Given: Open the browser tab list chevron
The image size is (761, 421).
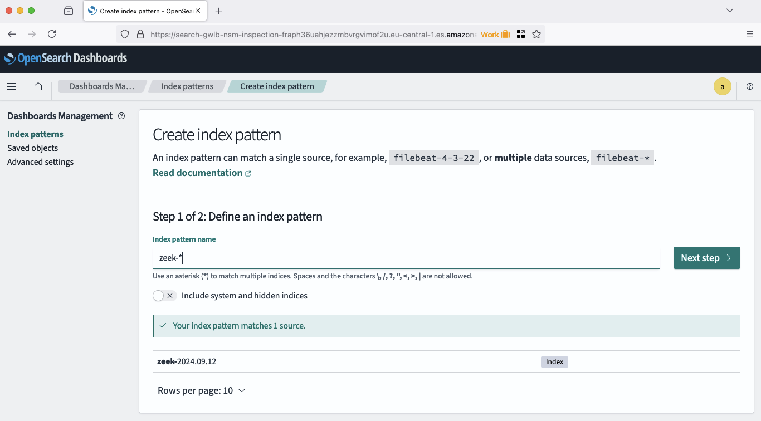Looking at the screenshot, I should click(730, 11).
